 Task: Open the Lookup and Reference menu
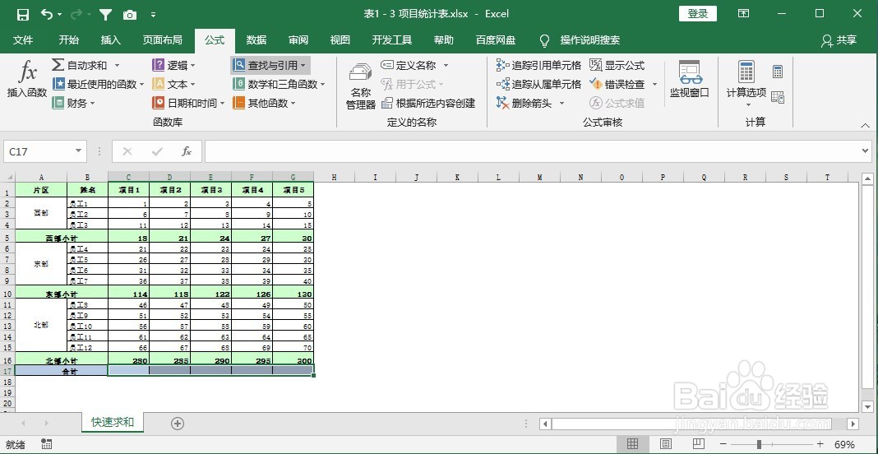(270, 66)
